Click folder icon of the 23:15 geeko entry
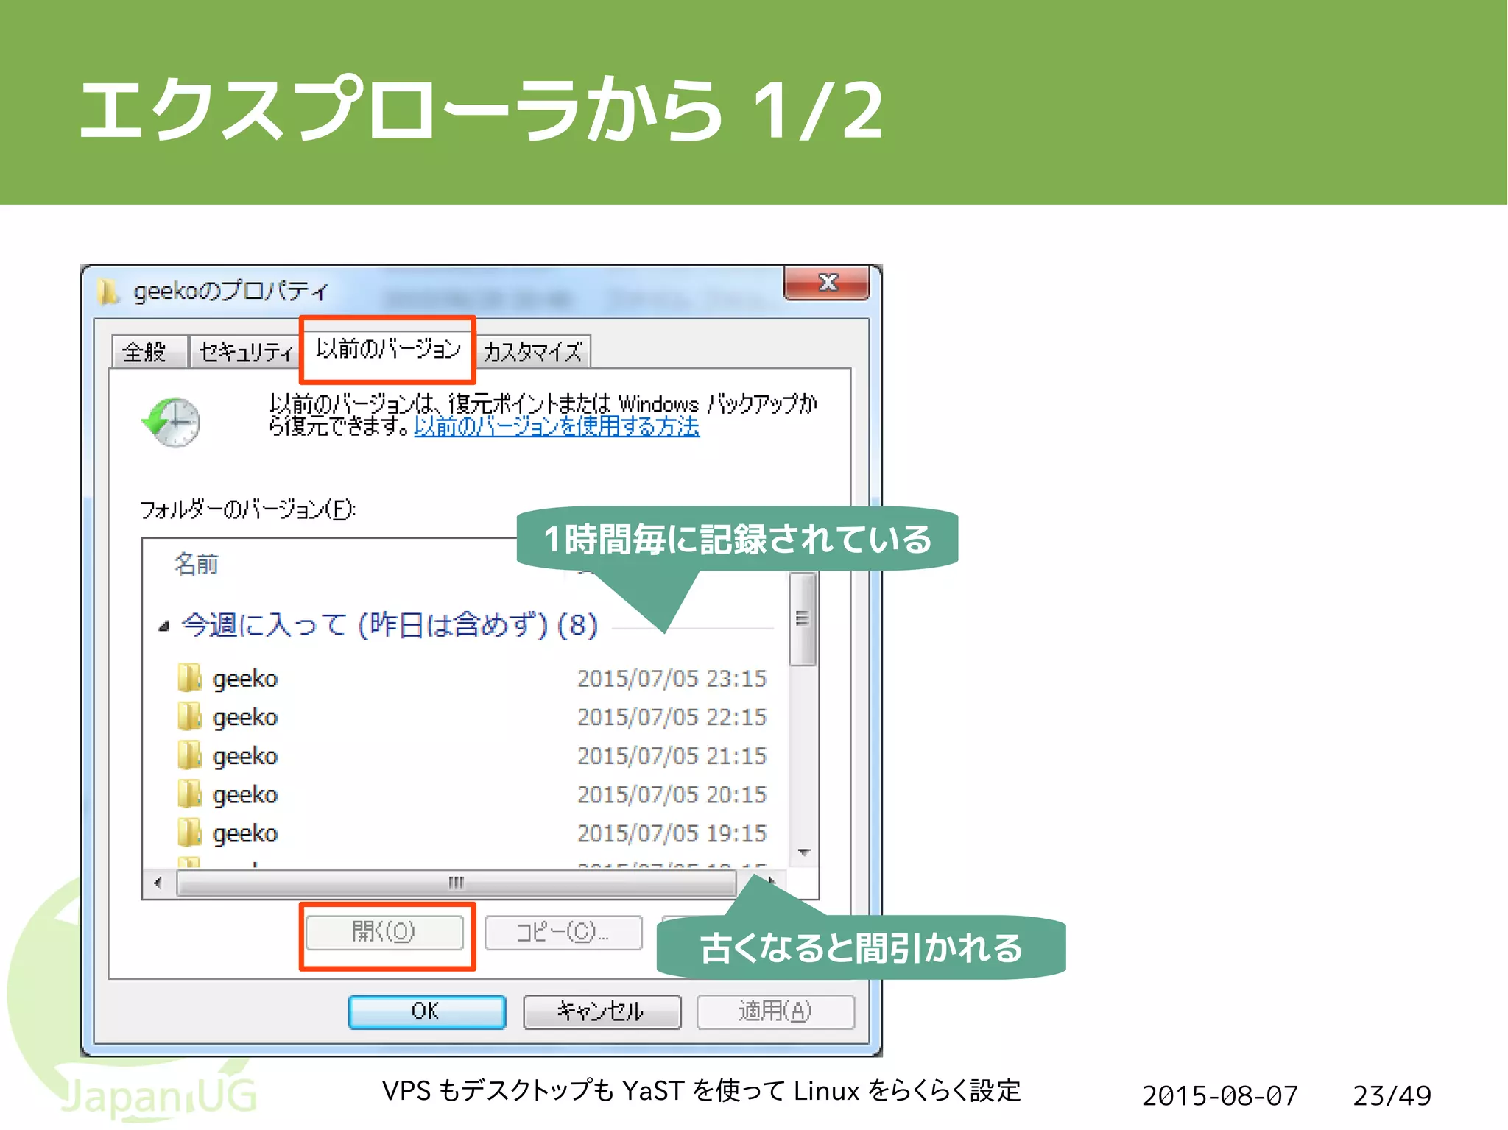The image size is (1508, 1130). coord(189,677)
